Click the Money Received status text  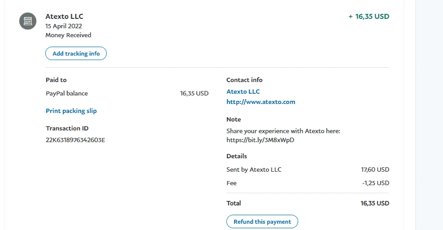click(68, 35)
